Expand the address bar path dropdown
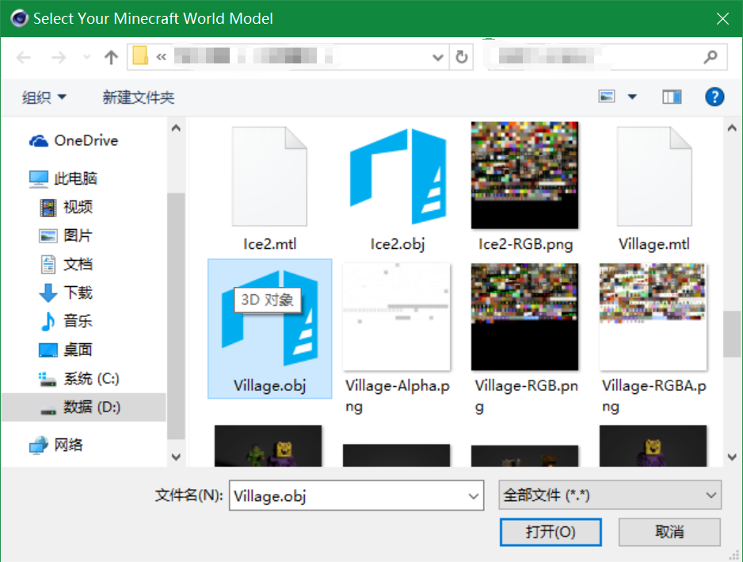Screen dimensions: 743x562 click(438, 57)
